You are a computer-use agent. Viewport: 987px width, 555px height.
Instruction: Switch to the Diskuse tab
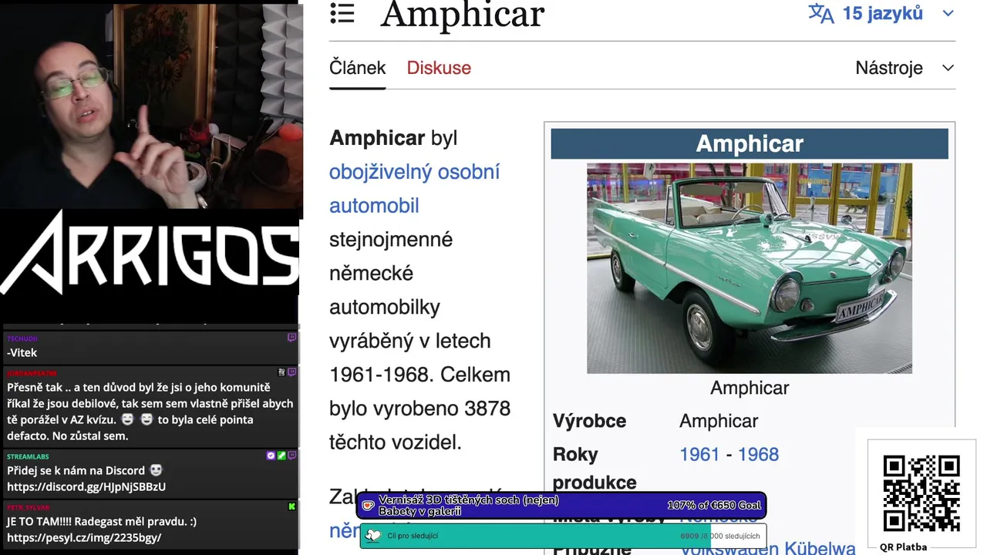[439, 68]
